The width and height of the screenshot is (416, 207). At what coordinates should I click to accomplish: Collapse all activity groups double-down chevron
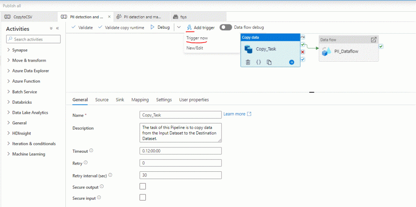[x=51, y=29]
